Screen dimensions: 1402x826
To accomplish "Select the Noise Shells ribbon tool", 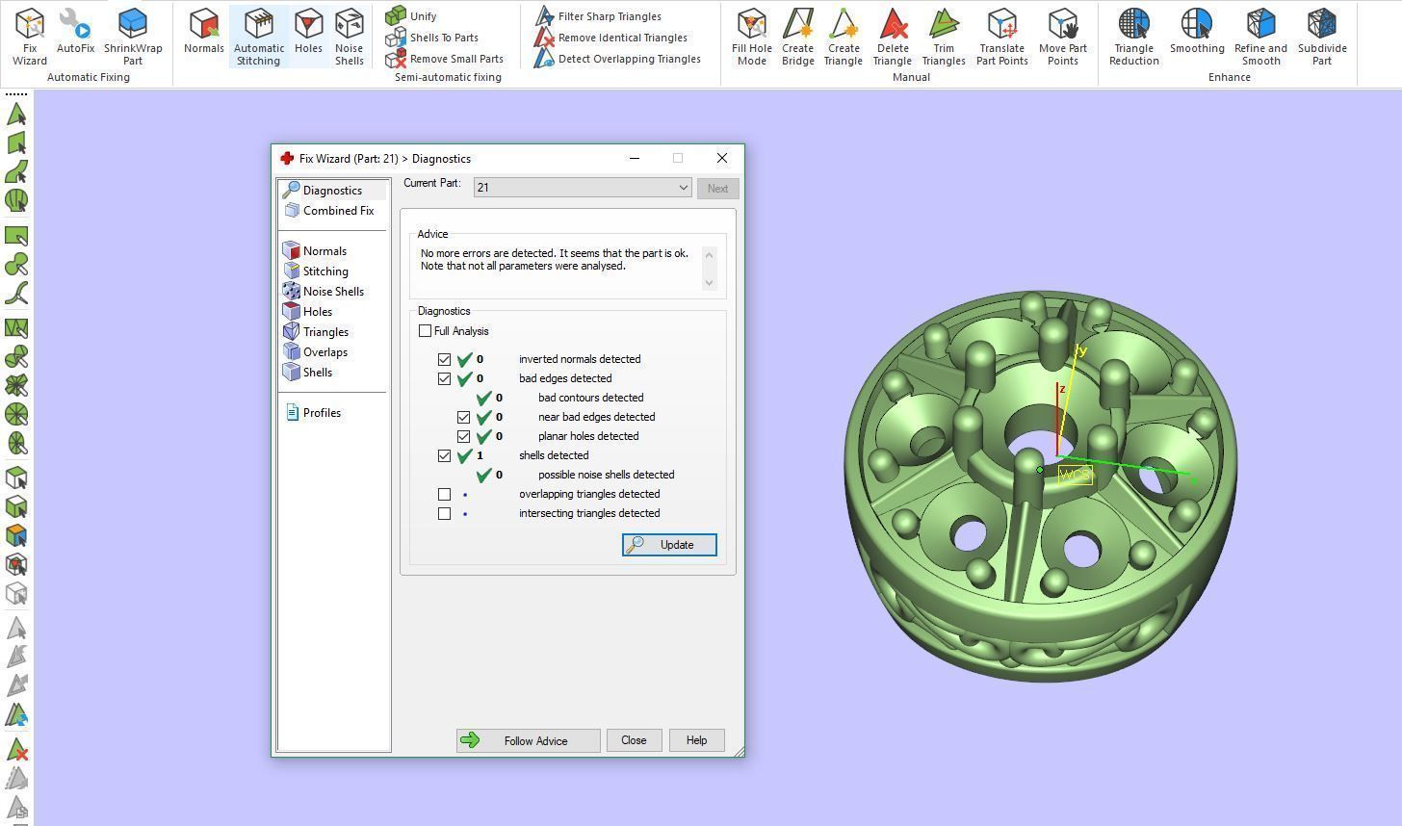I will [x=349, y=37].
